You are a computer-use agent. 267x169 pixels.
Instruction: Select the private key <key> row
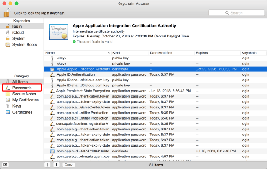point(155,64)
